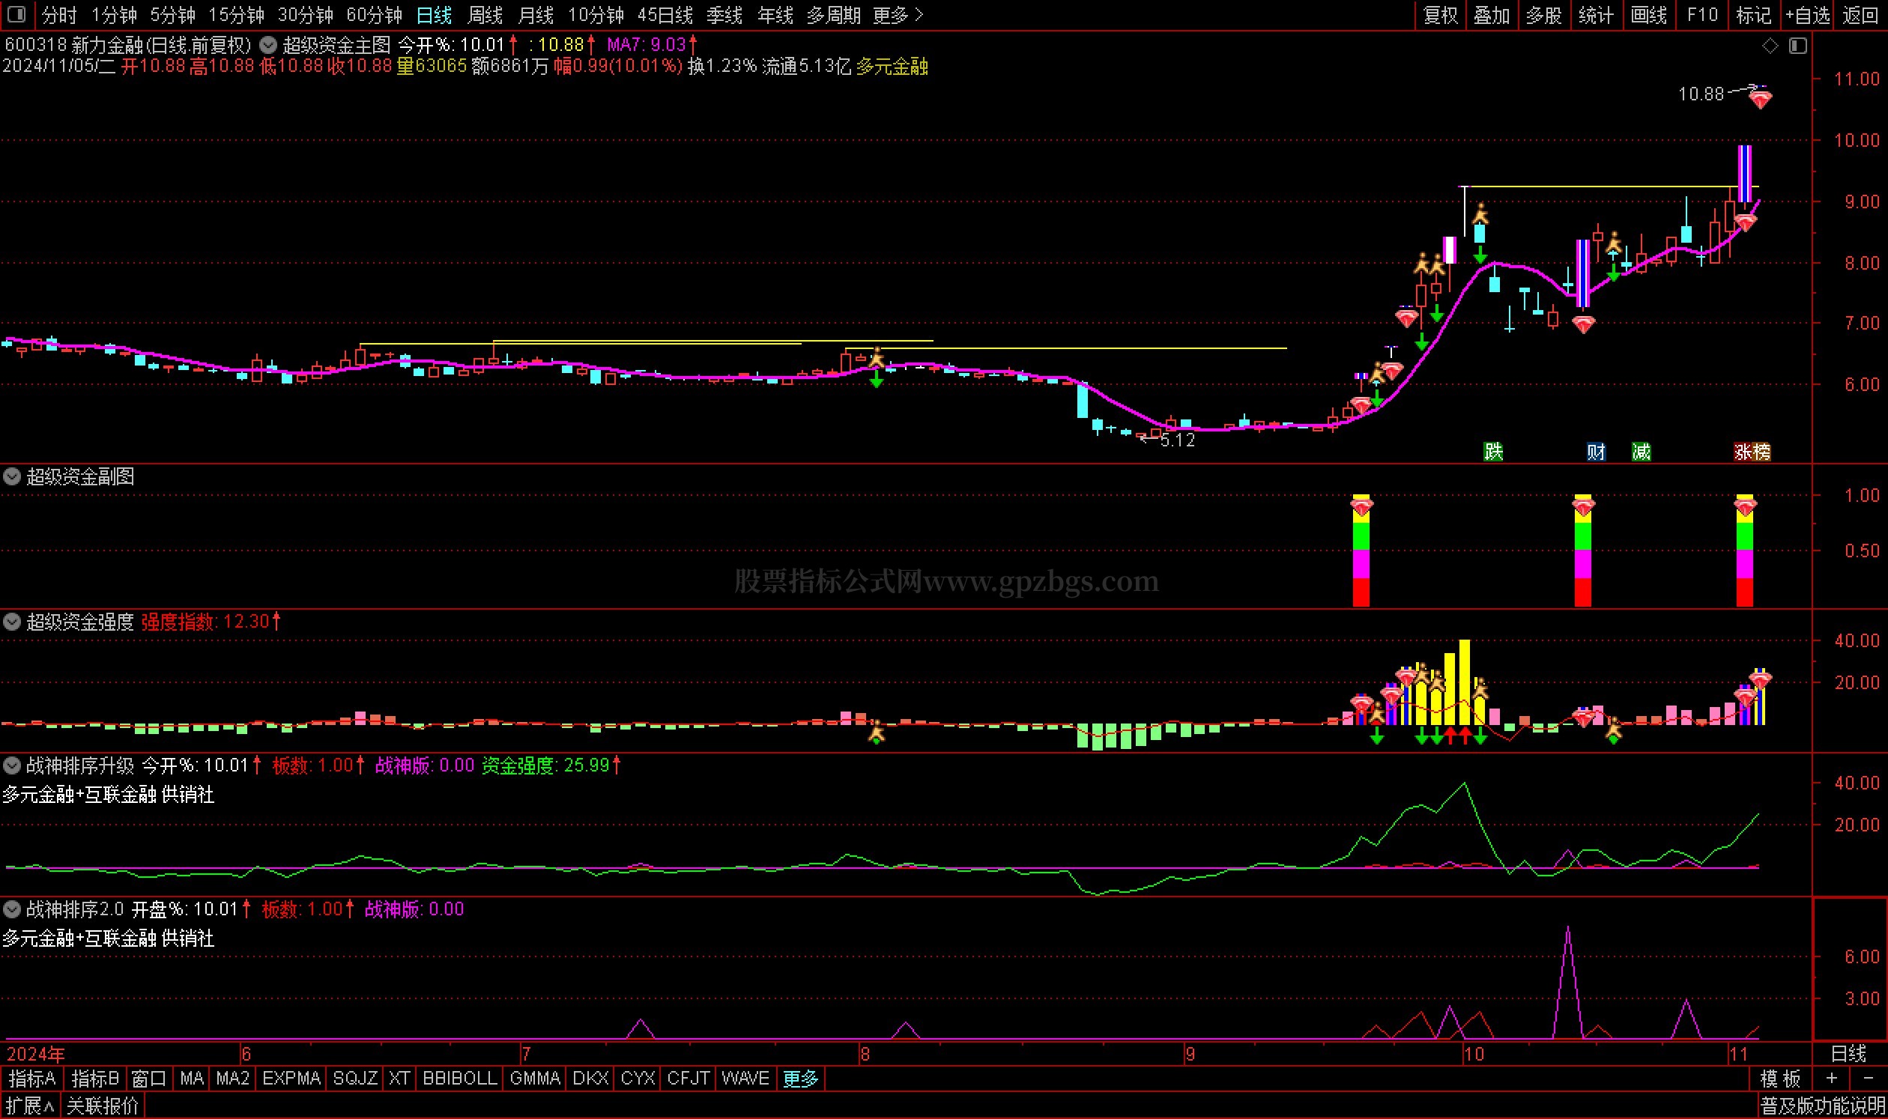The image size is (1888, 1119).
Task: Open the 更多 indicators list at bottom
Action: 800,1079
